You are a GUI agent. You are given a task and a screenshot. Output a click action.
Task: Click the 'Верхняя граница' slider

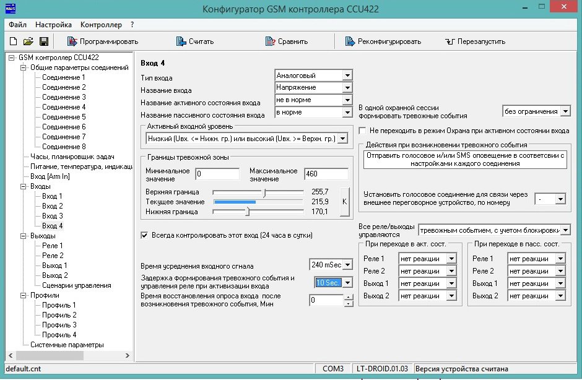[x=265, y=192]
